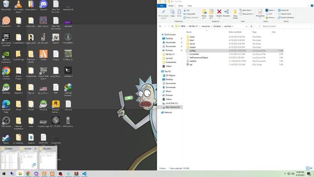Open 3D Objects under This PC
The image size is (314, 177).
click(170, 75)
